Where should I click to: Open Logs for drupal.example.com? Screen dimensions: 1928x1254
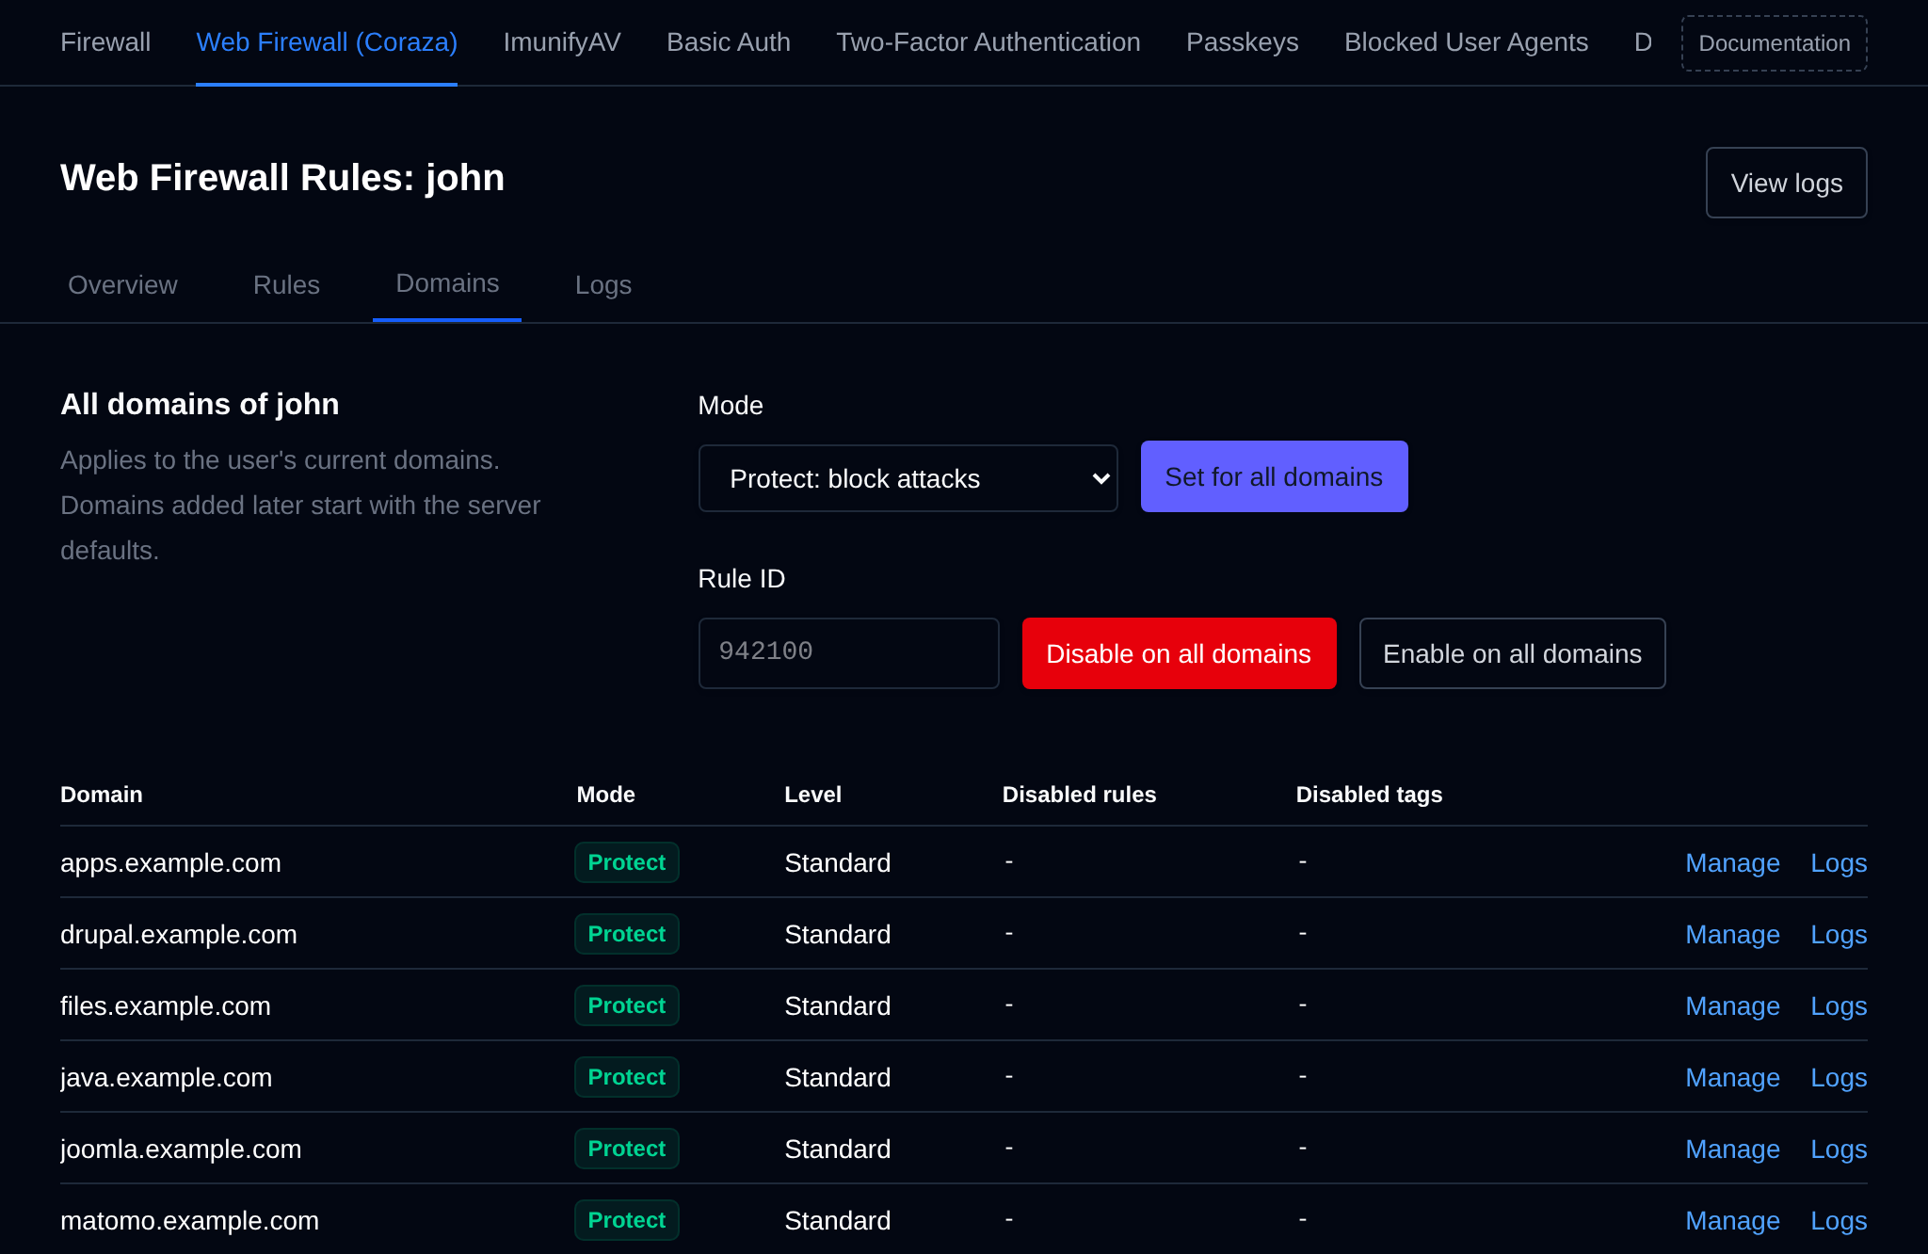1840,934
